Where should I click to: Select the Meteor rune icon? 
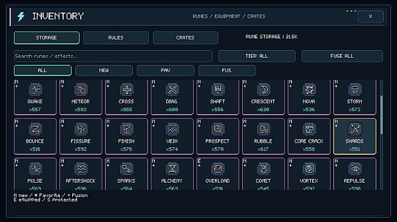click(81, 90)
